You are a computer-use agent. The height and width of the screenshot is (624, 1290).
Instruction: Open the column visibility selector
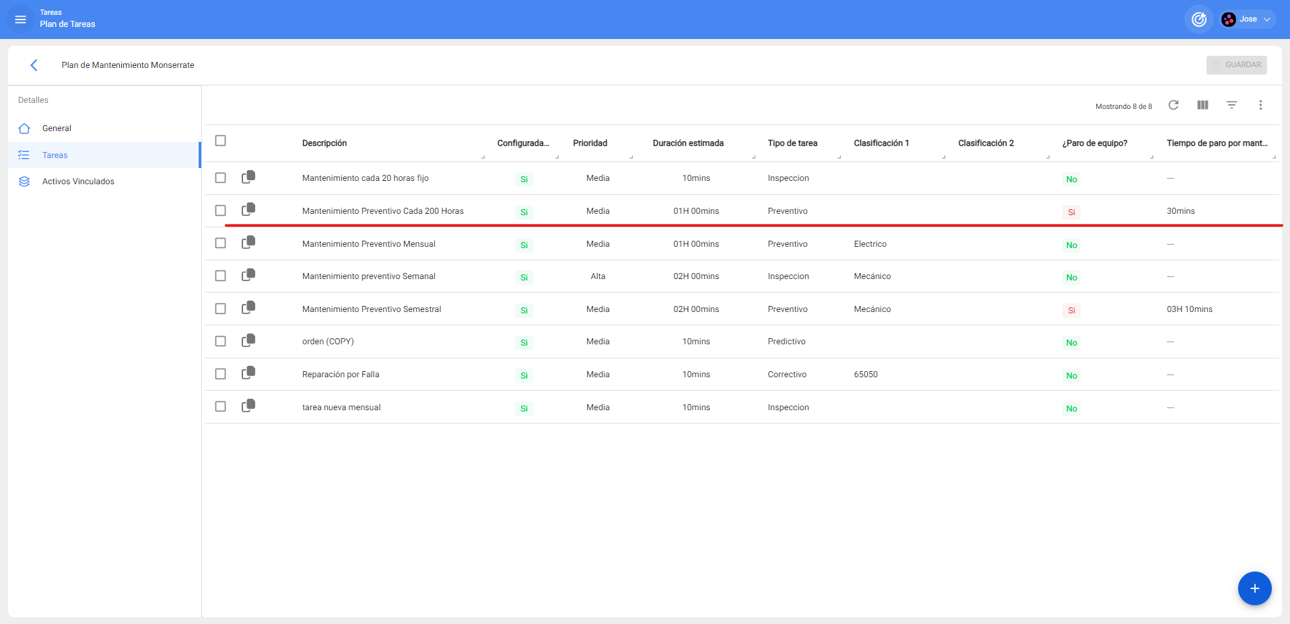coord(1202,105)
